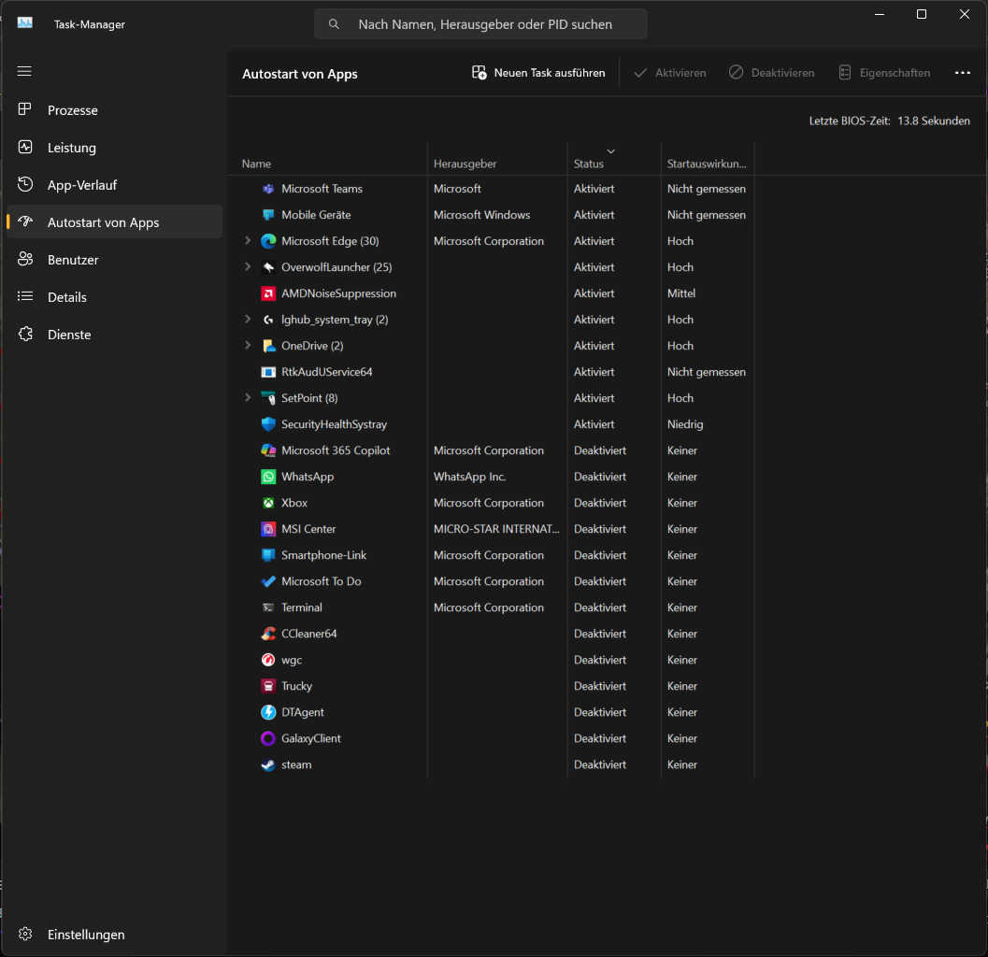Click the MSI Center icon

tap(268, 529)
